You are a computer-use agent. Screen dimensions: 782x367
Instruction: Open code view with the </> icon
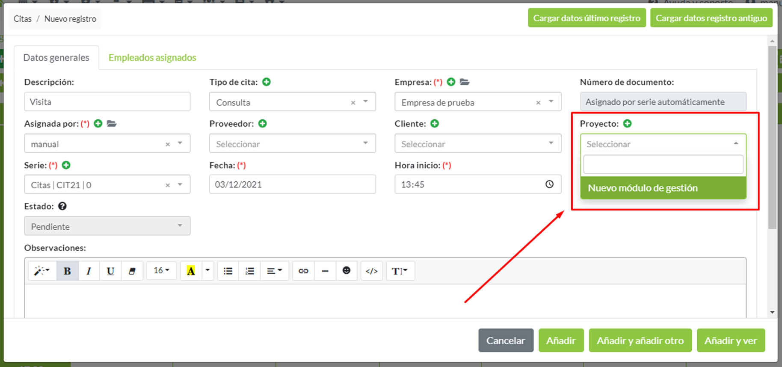click(x=371, y=271)
